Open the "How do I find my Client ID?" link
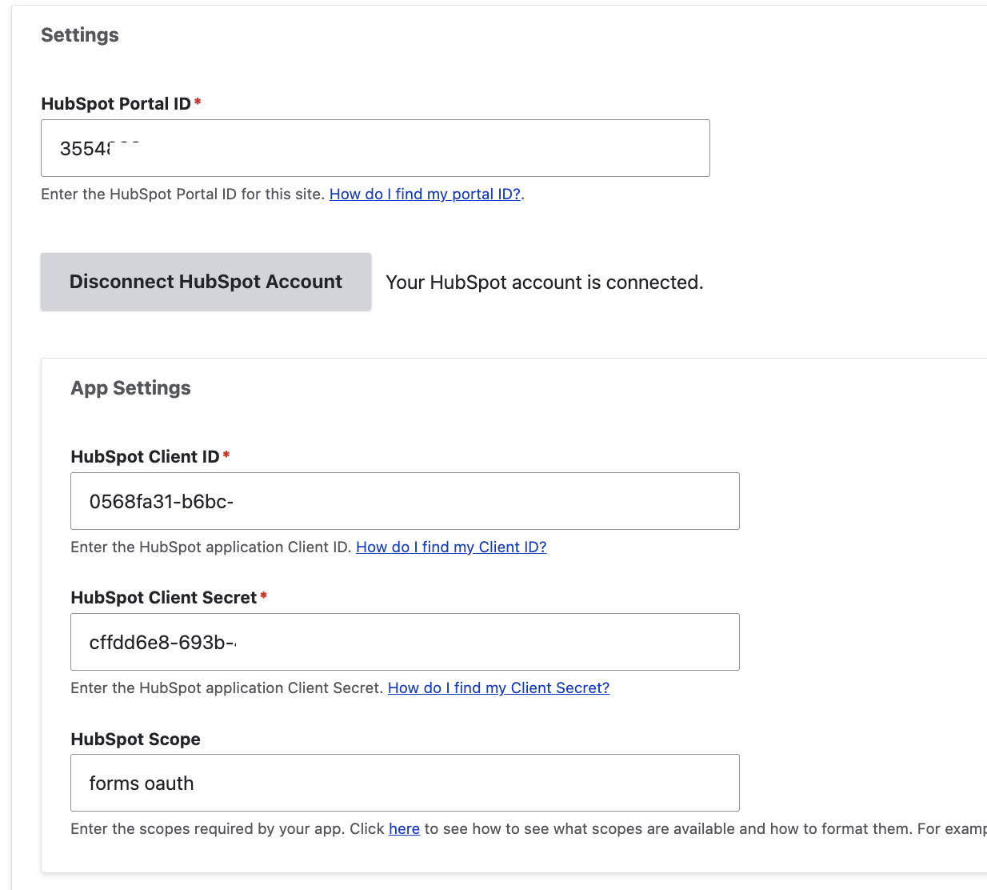This screenshot has height=890, width=987. (451, 547)
